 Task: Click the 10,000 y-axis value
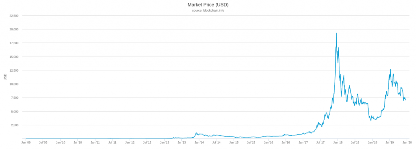click(x=14, y=84)
